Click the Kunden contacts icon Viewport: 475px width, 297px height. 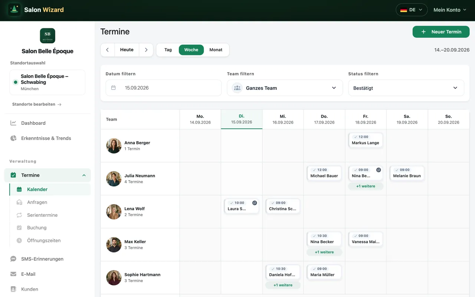click(13, 289)
